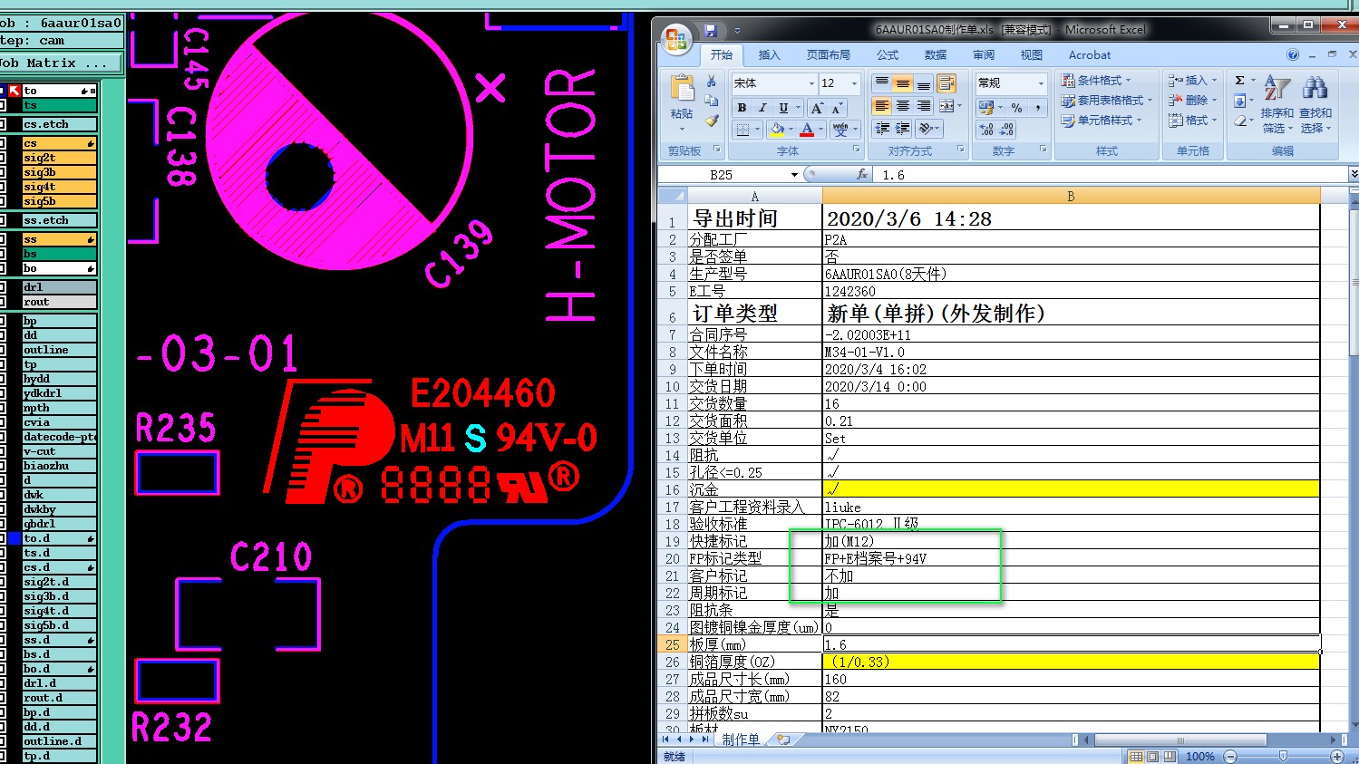Image resolution: width=1359 pixels, height=764 pixels.
Task: Toggle the checkbox beside the rout layer
Action: tap(3, 302)
